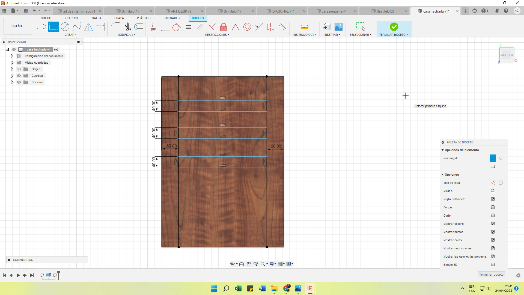
Task: Select the Fit point spline tool
Action: [77, 27]
